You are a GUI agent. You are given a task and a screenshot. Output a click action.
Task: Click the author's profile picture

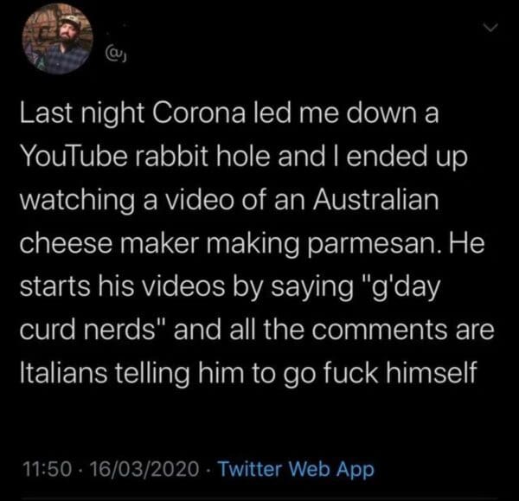[59, 39]
